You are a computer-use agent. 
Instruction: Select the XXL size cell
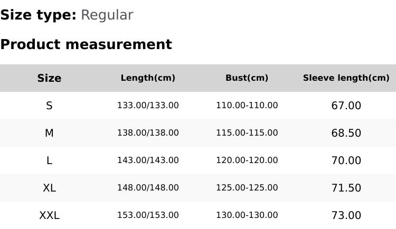49,215
